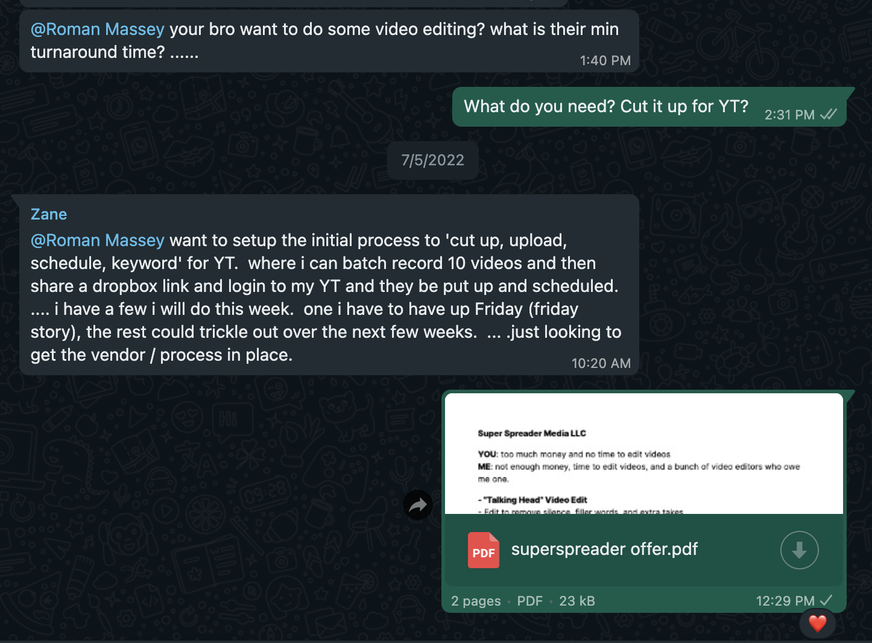Click the red heart reaction
This screenshot has width=872, height=643.
point(817,623)
